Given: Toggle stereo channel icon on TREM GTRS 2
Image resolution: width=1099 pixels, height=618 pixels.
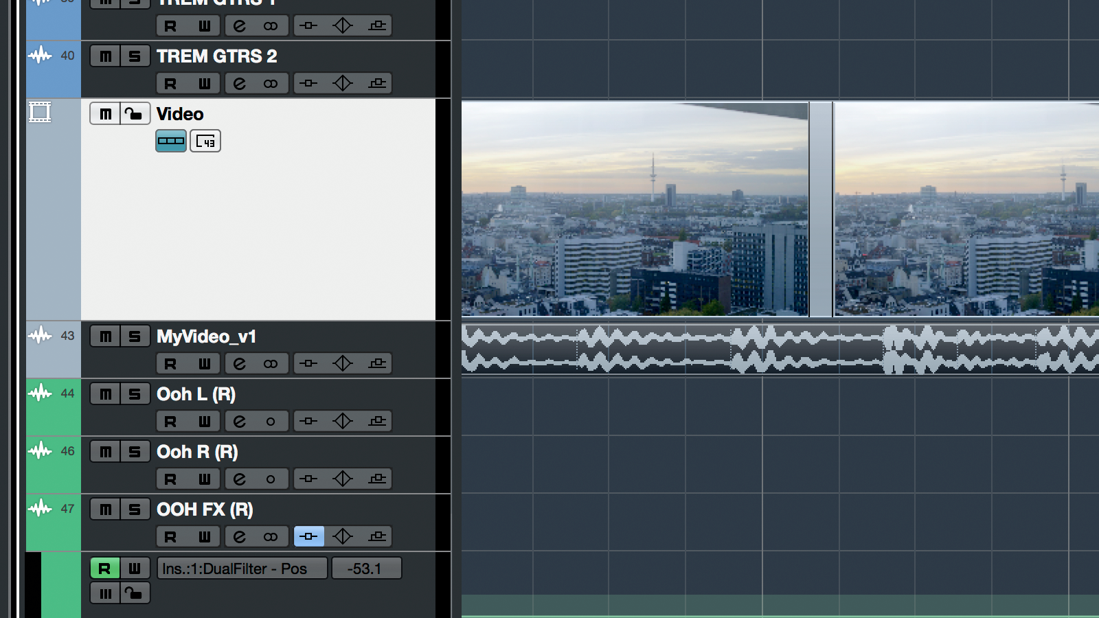Looking at the screenshot, I should 271,84.
